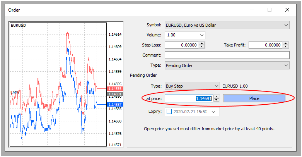
Task: Click inside the Comment text field
Action: coord(227,55)
